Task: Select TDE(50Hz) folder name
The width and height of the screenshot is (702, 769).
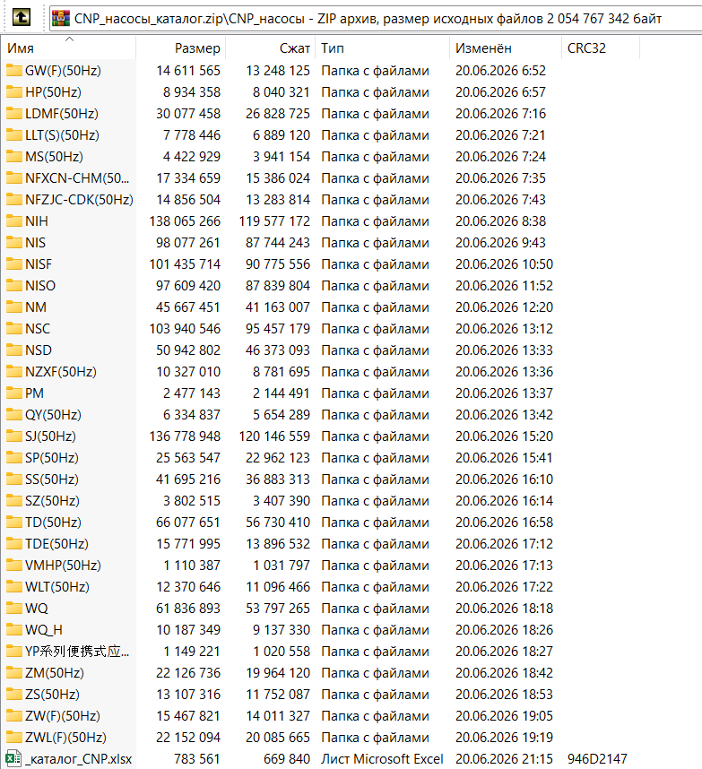Action: tap(56, 544)
